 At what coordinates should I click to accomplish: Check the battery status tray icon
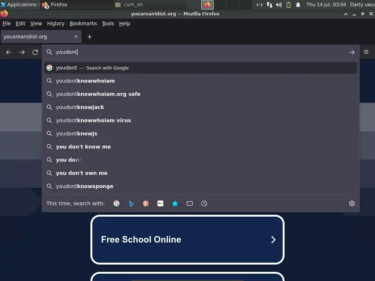point(289,4)
